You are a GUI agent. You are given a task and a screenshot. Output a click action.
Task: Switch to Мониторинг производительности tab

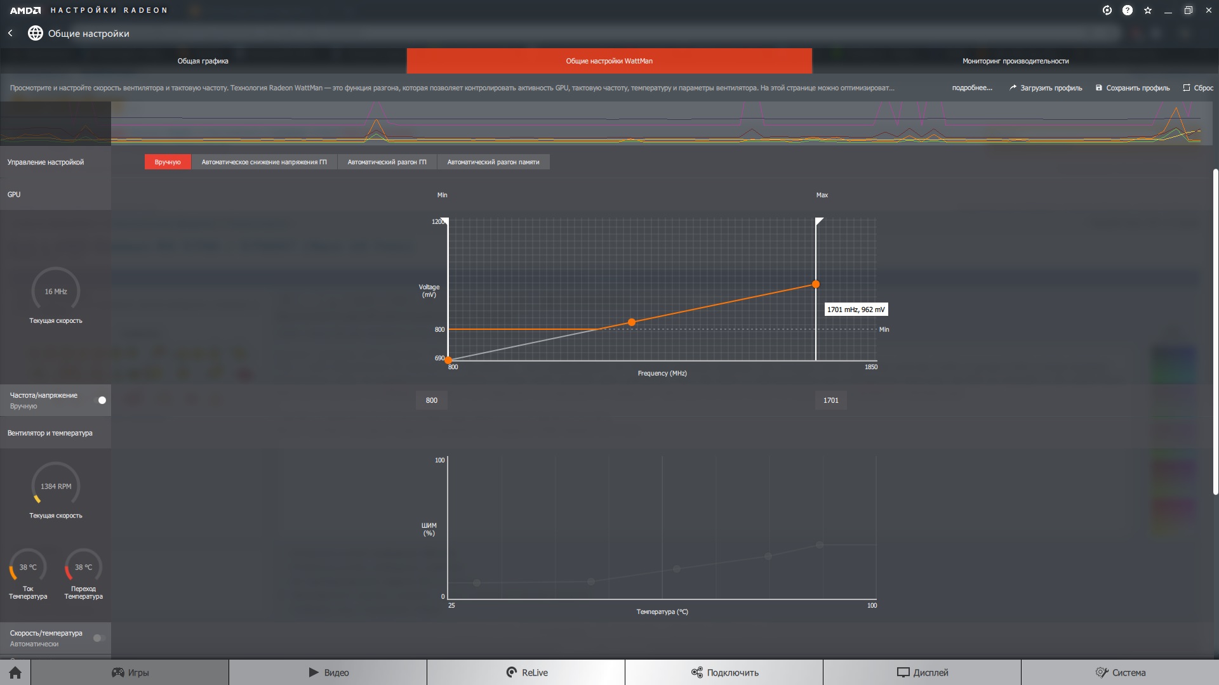click(1015, 61)
